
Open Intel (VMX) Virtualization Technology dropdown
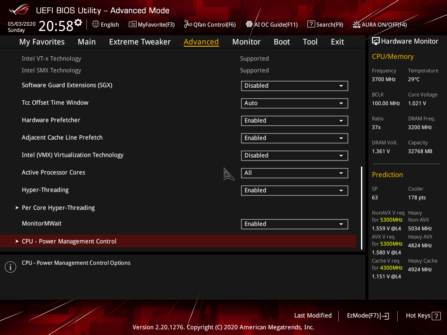tap(295, 156)
